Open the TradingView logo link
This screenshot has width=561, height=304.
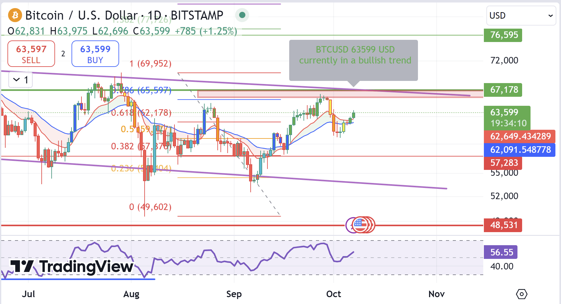click(72, 267)
